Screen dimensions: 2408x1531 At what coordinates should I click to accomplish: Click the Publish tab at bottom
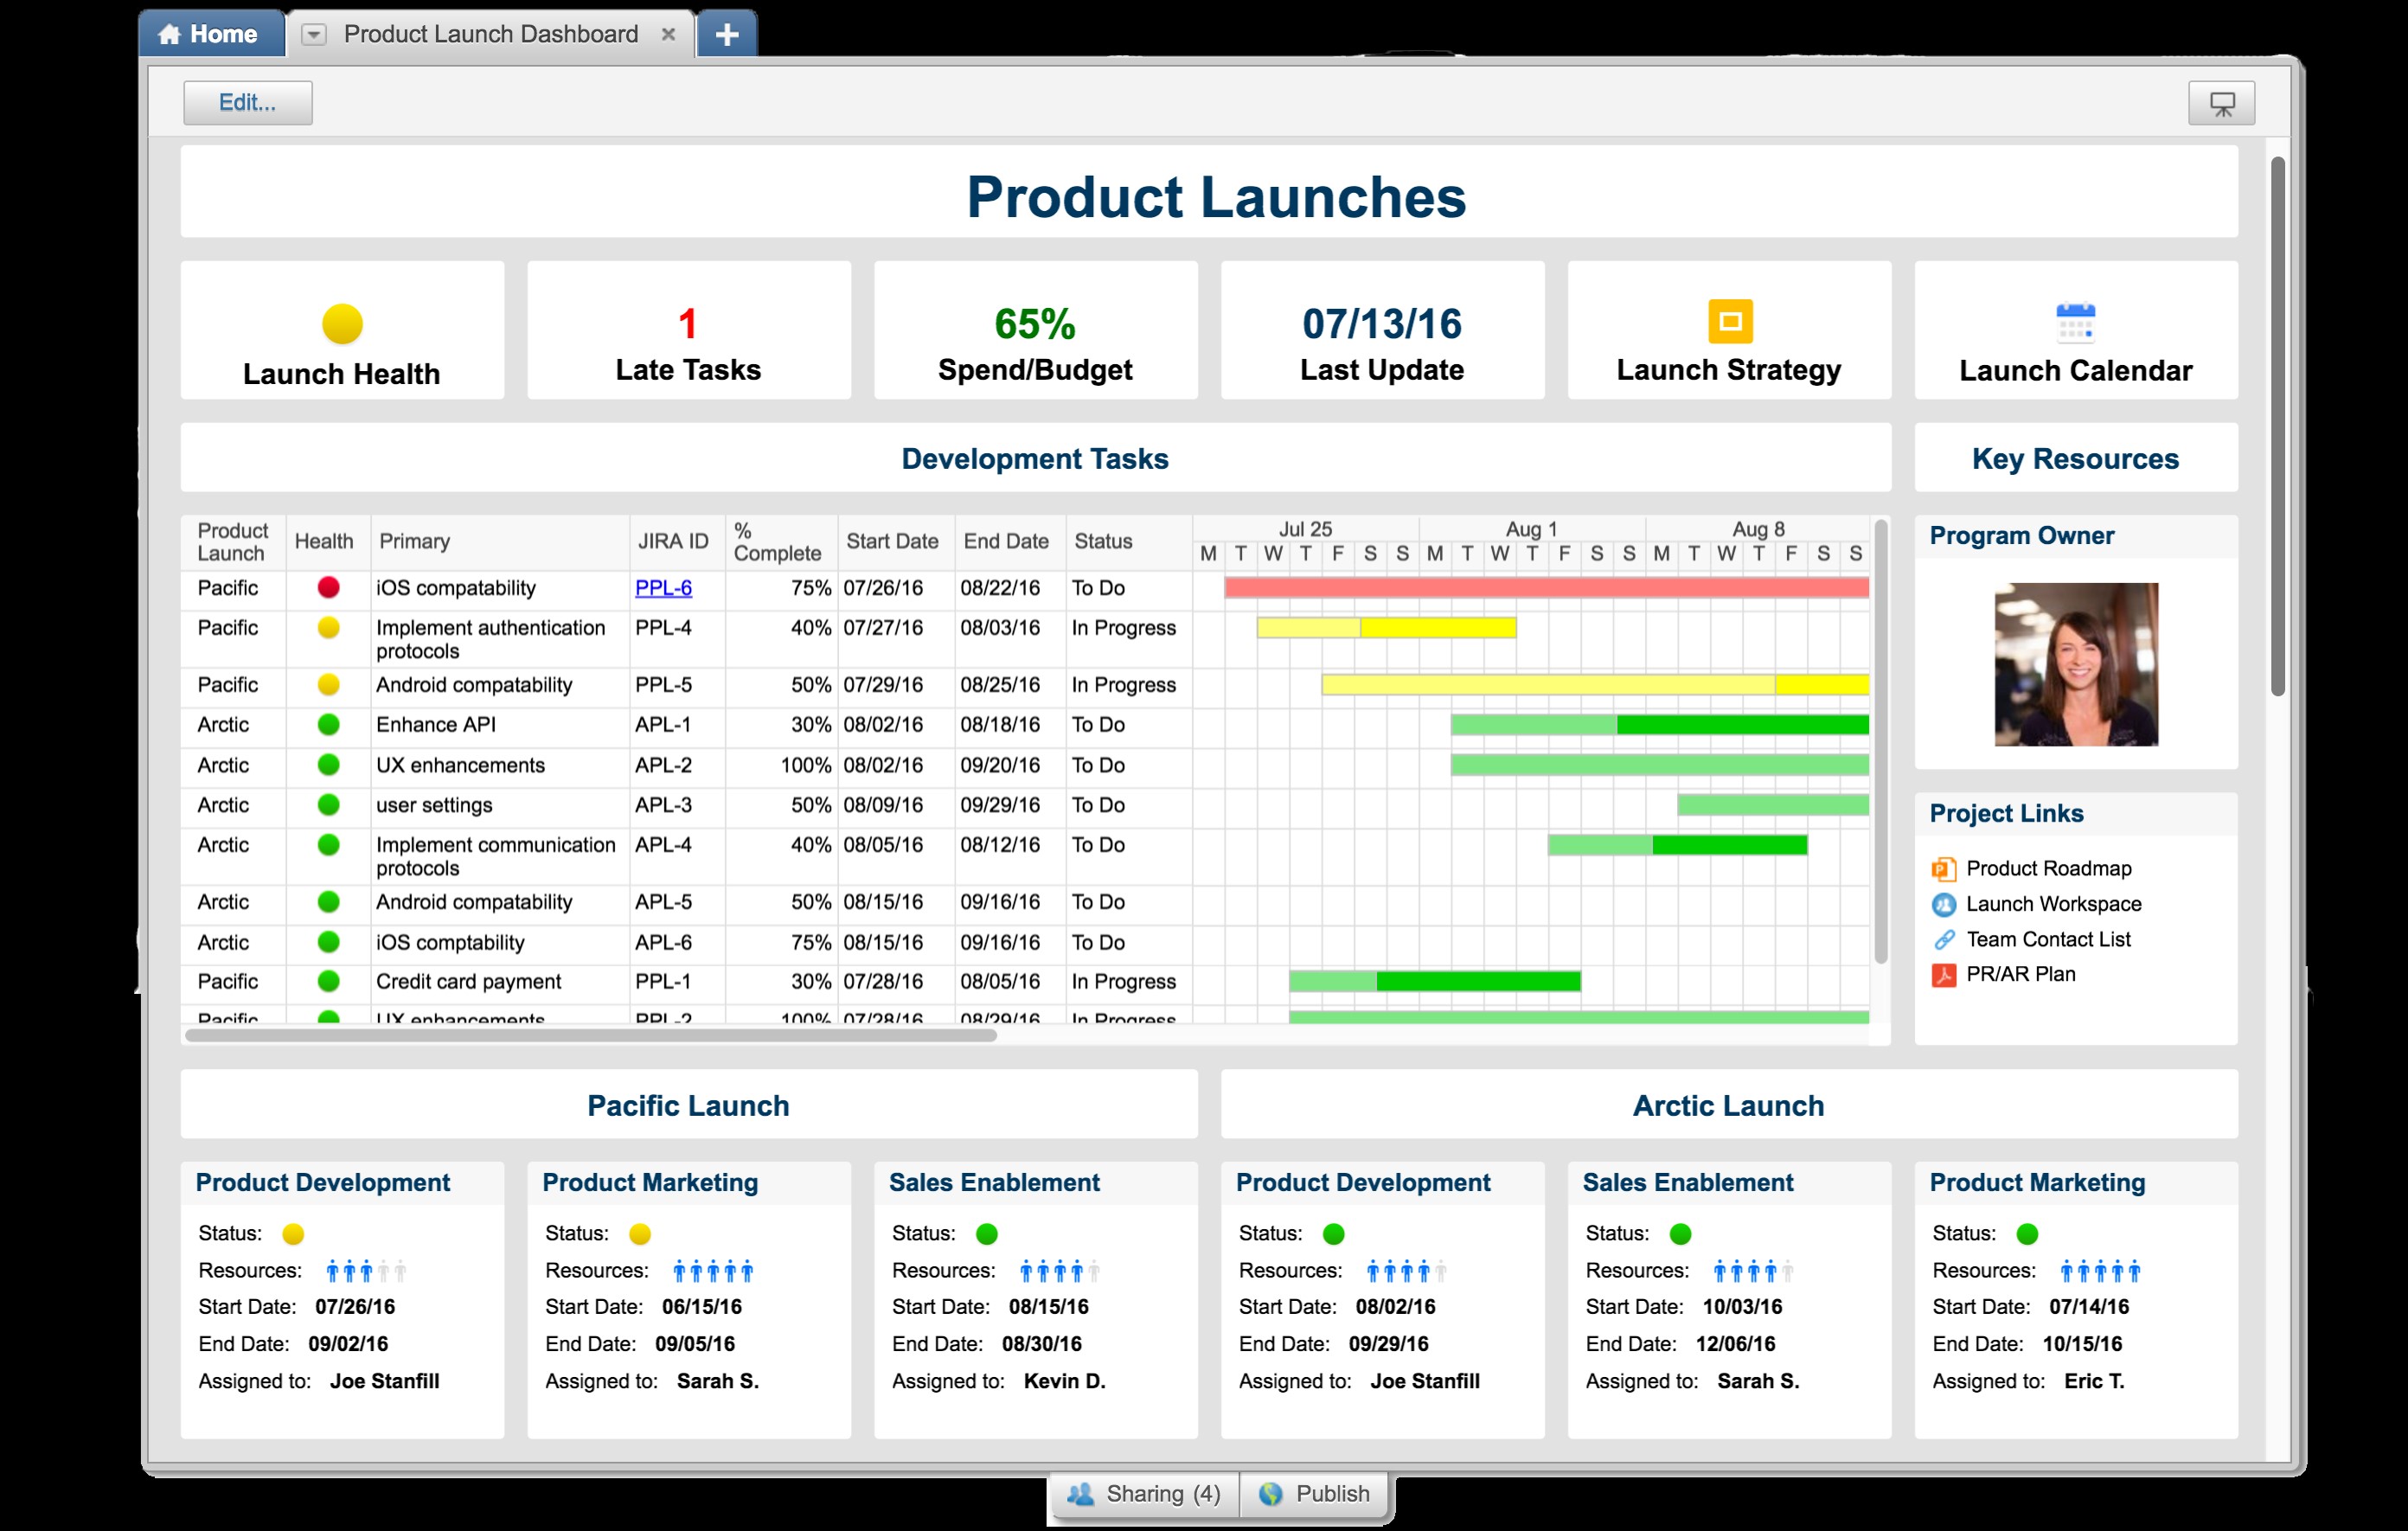1314,1494
